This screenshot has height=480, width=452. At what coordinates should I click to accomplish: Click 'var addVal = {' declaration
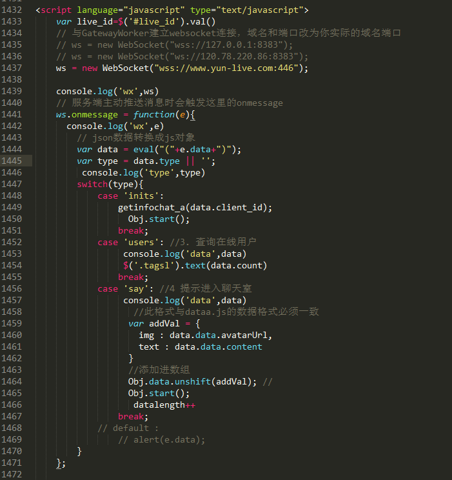pyautogui.click(x=164, y=324)
